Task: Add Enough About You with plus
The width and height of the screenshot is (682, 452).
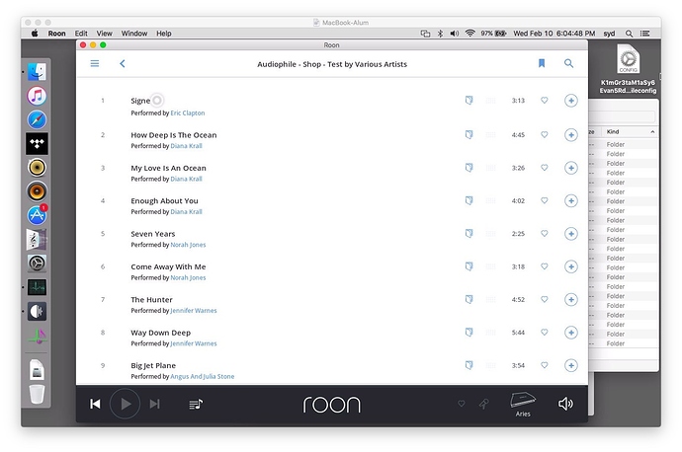Action: [571, 200]
